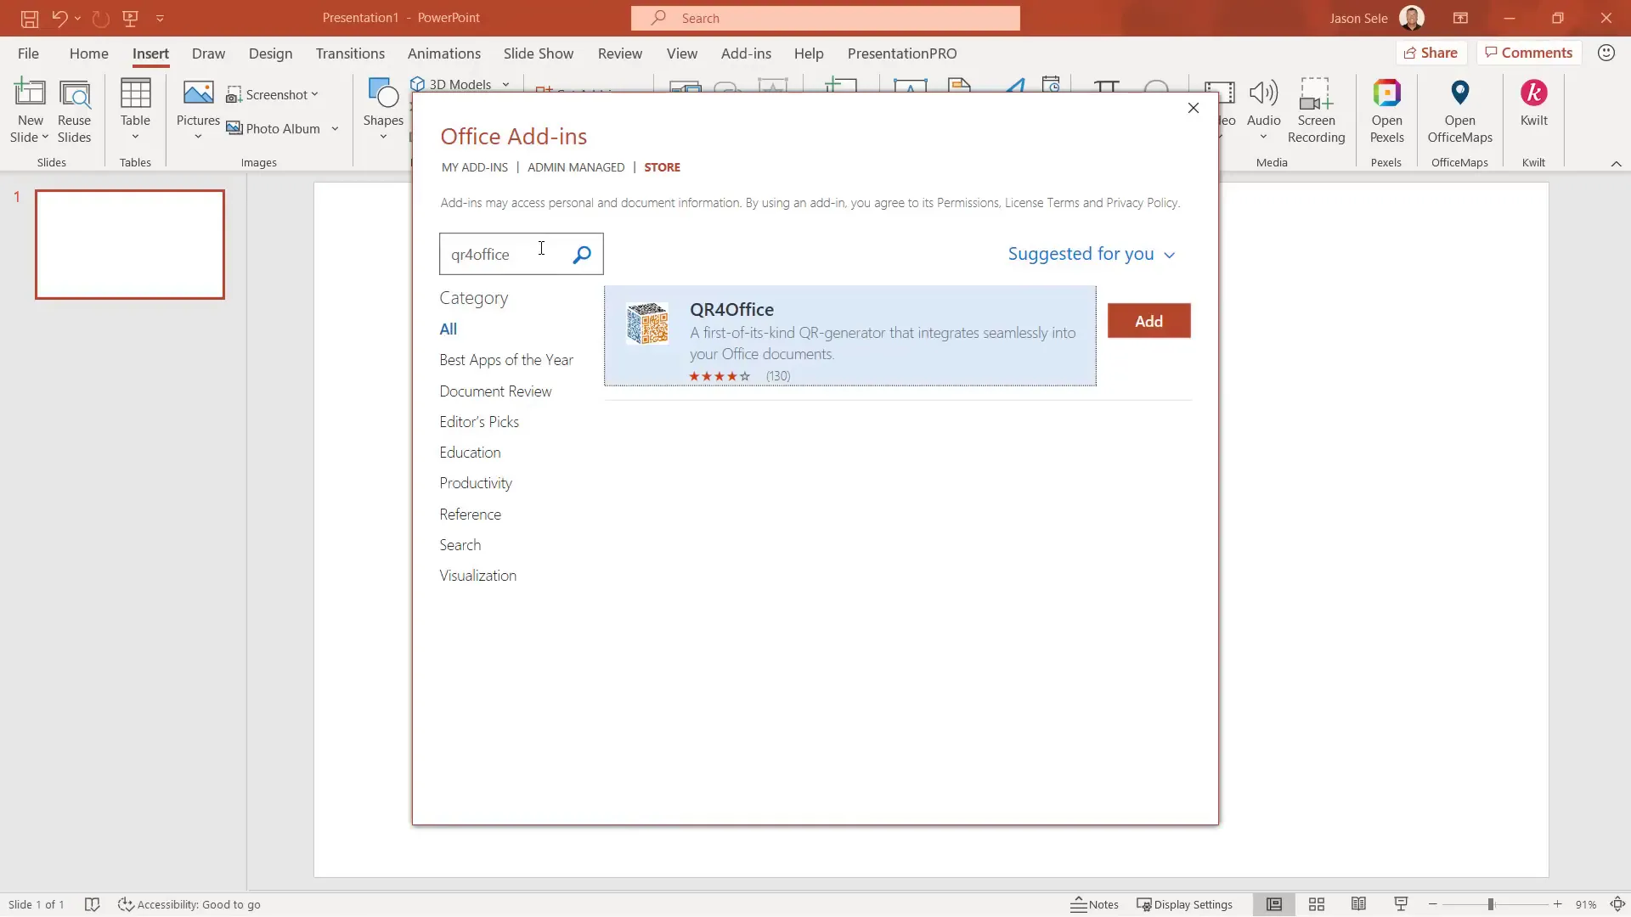The width and height of the screenshot is (1631, 917).
Task: Switch to the Home tab
Action: [x=88, y=53]
